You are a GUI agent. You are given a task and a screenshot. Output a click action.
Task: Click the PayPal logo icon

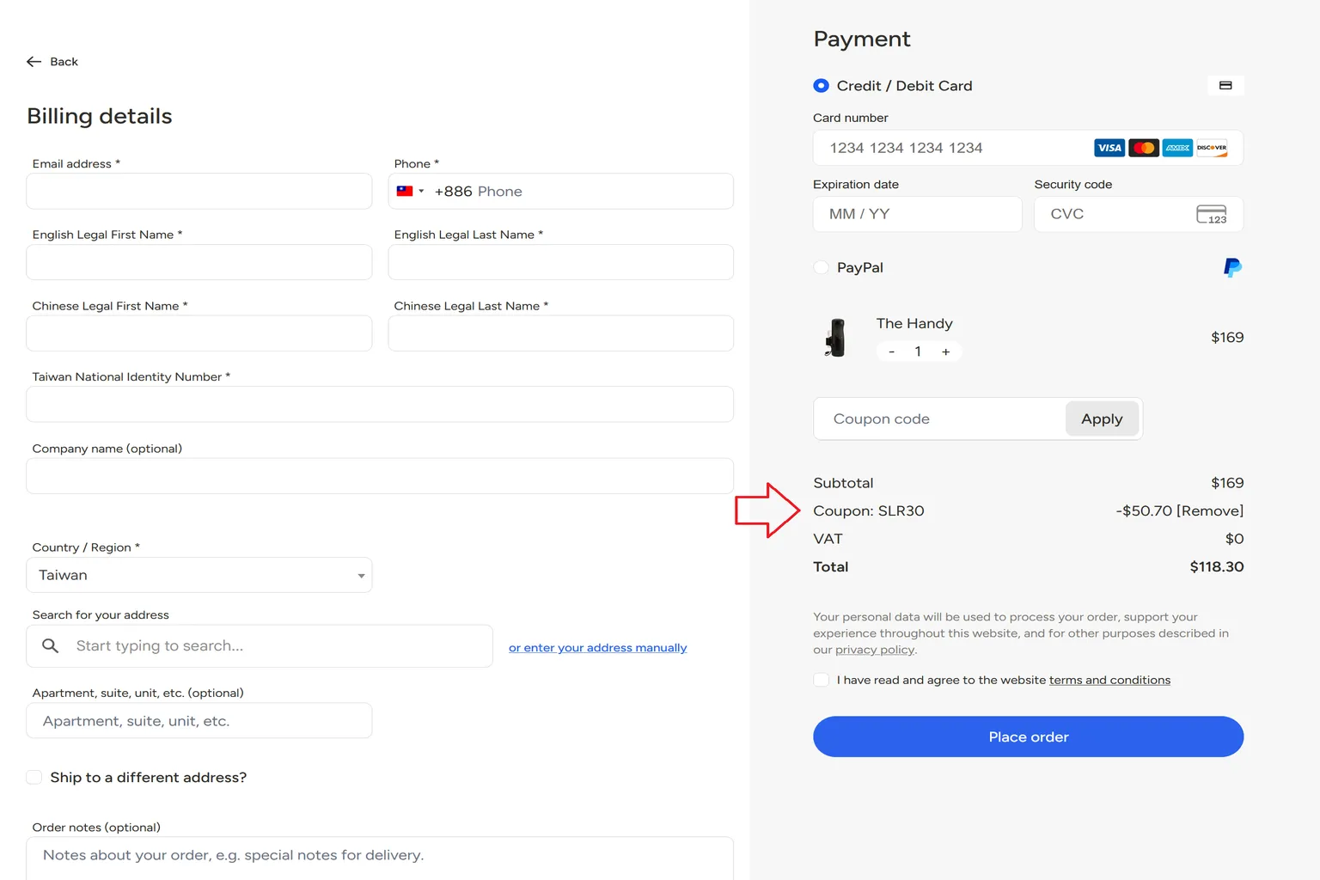coord(1232,267)
